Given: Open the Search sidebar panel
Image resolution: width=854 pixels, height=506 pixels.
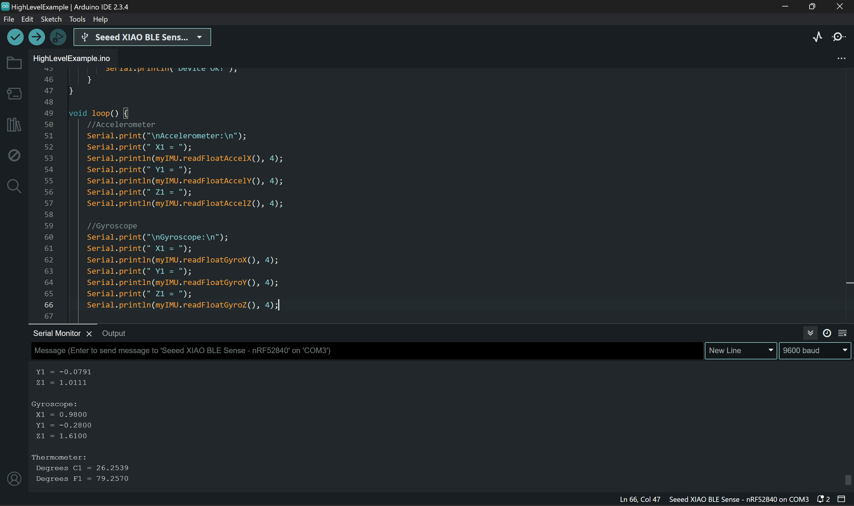Looking at the screenshot, I should (14, 186).
